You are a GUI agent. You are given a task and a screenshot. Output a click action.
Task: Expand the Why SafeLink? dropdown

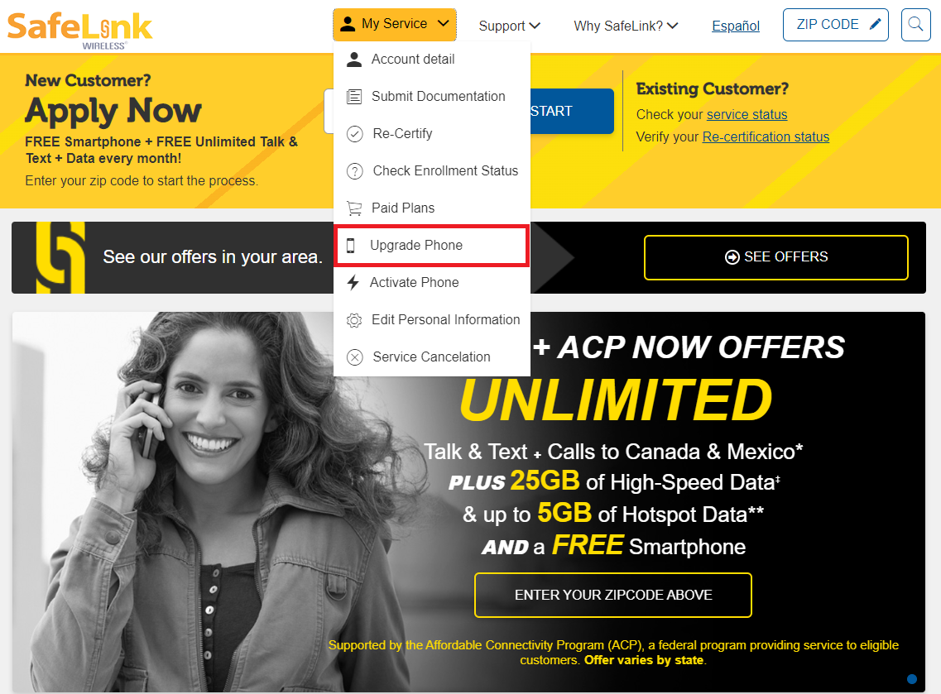(626, 26)
